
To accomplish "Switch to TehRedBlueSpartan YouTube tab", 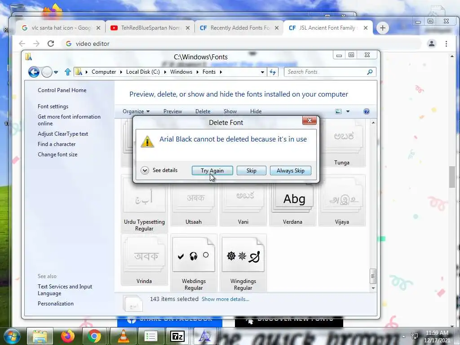I will point(150,28).
